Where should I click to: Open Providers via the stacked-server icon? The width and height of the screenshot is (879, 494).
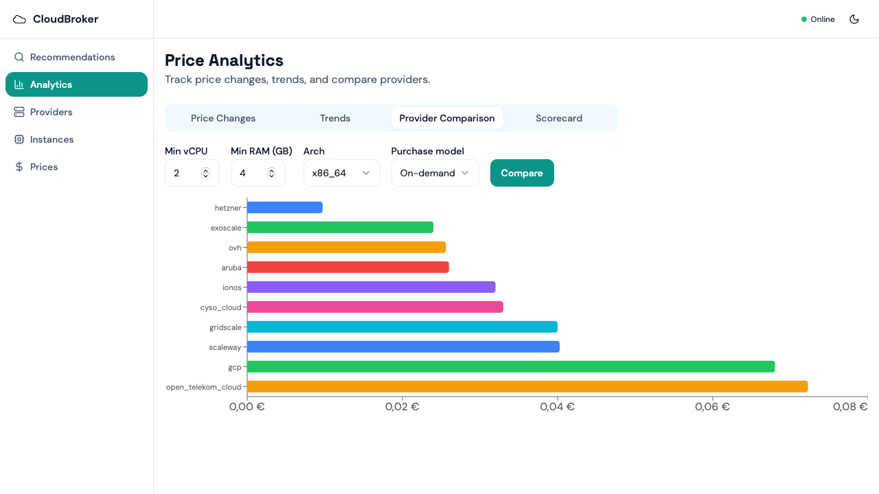click(19, 112)
